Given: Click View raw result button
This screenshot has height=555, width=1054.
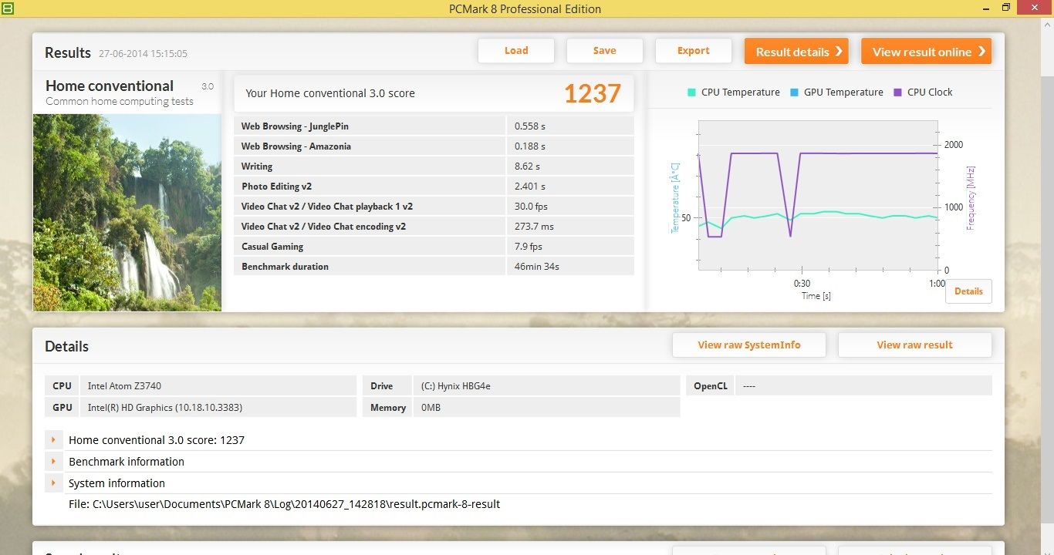Looking at the screenshot, I should pyautogui.click(x=914, y=345).
